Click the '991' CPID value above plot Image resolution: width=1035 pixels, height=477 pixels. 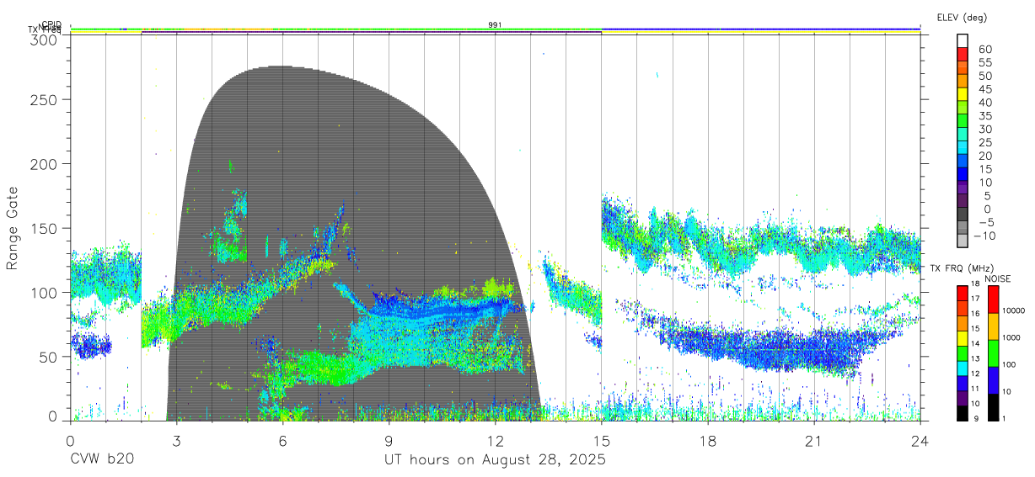pos(495,25)
